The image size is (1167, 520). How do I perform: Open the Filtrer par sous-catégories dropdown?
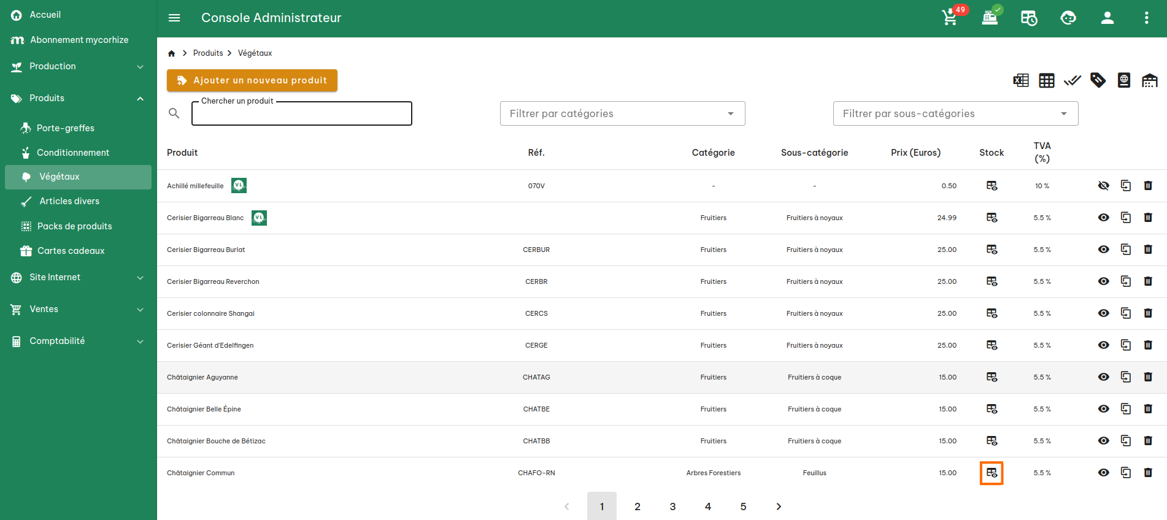point(955,113)
